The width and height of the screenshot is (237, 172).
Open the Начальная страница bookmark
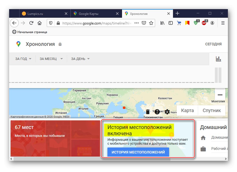[29, 32]
